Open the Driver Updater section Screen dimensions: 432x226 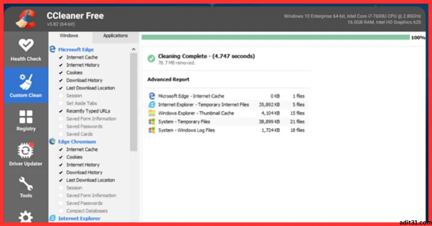(x=26, y=155)
